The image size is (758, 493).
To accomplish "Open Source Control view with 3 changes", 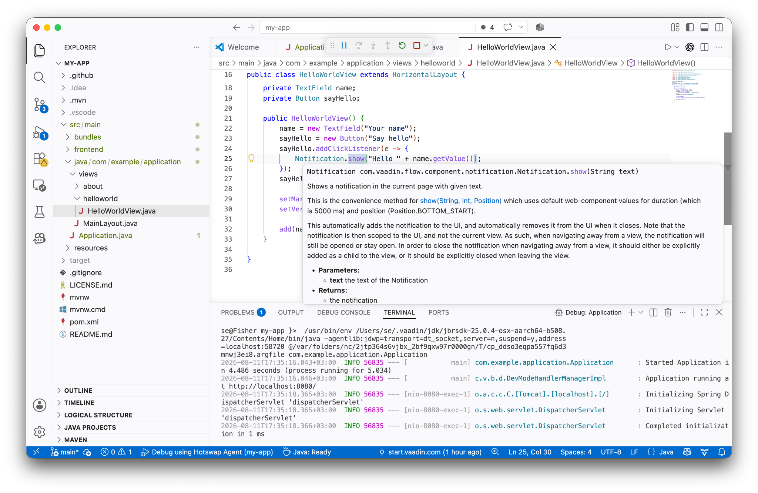I will pos(40,105).
